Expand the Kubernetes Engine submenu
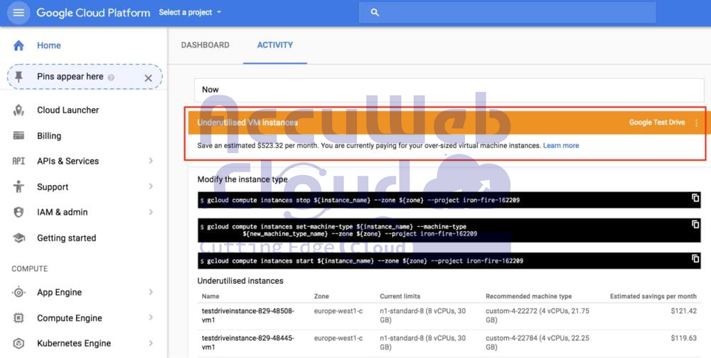This screenshot has height=358, width=711. [x=151, y=343]
